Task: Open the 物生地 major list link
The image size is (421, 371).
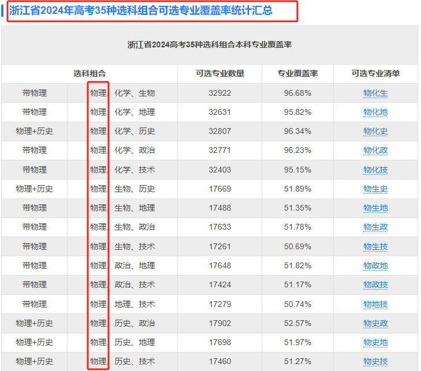Action: (375, 208)
